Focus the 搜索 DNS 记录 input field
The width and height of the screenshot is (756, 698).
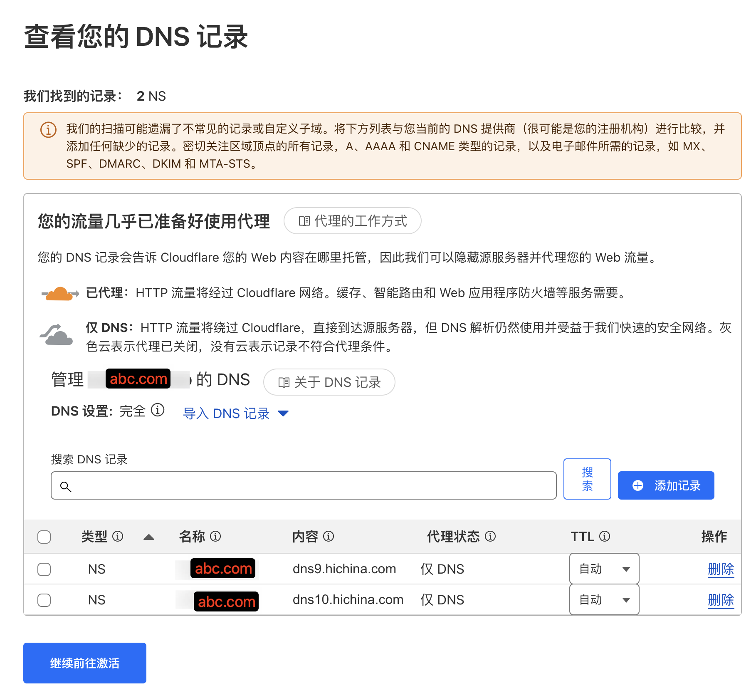304,485
